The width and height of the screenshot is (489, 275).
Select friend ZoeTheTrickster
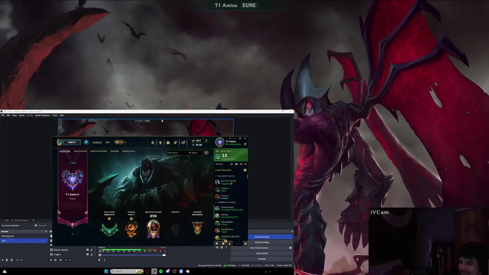point(231,182)
